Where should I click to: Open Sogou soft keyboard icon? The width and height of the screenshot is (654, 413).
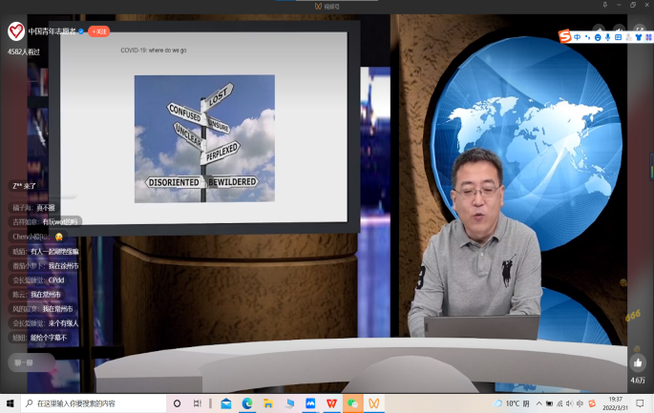click(618, 37)
